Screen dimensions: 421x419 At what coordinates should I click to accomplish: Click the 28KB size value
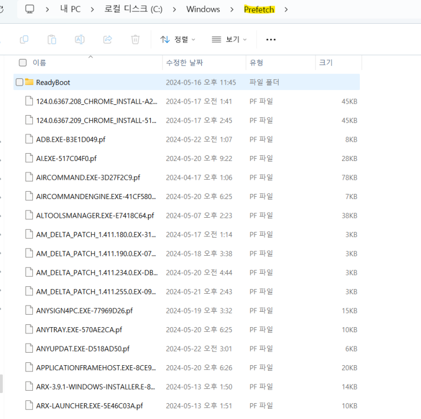pos(349,158)
